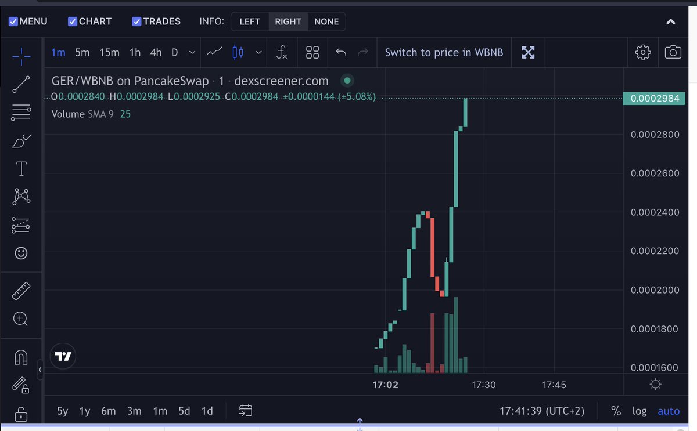Set INFO position to LEFT
This screenshot has height=431, width=697.
(250, 21)
